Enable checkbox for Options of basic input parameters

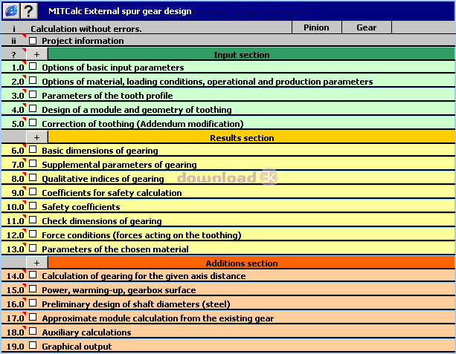(33, 67)
